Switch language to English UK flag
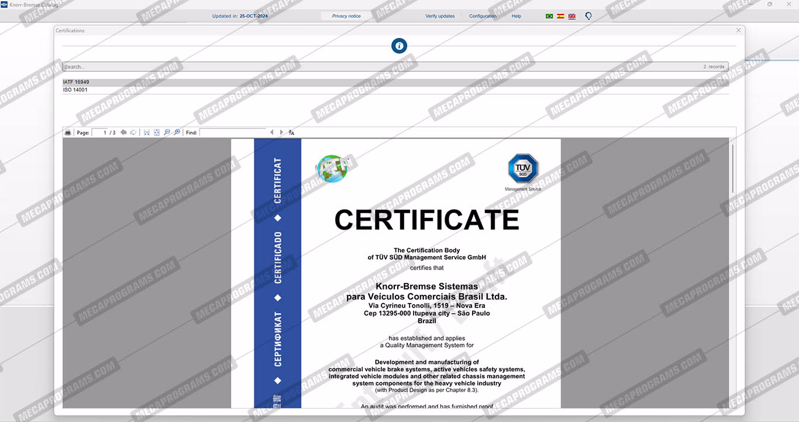The height and width of the screenshot is (422, 799). tap(571, 16)
